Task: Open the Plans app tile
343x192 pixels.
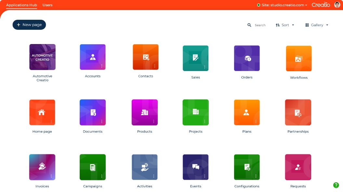Action: click(x=247, y=112)
